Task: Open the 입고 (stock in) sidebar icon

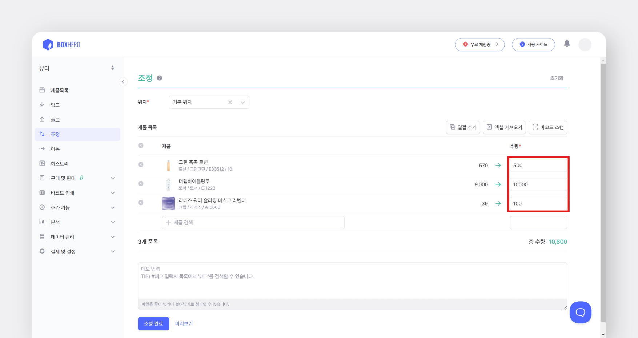Action: coord(42,105)
